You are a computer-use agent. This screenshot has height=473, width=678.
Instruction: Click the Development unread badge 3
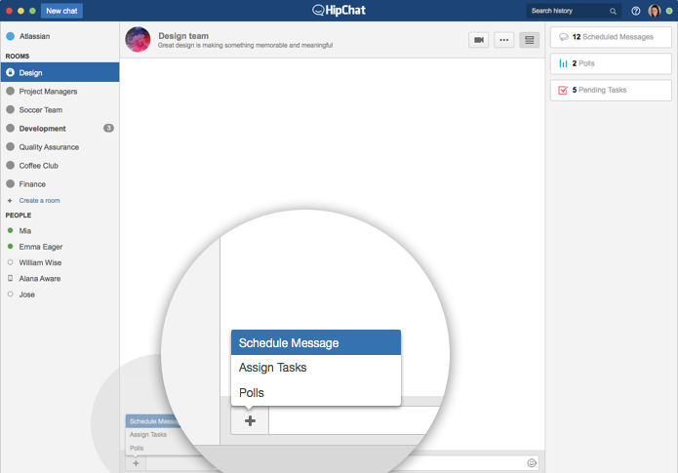[x=108, y=128]
